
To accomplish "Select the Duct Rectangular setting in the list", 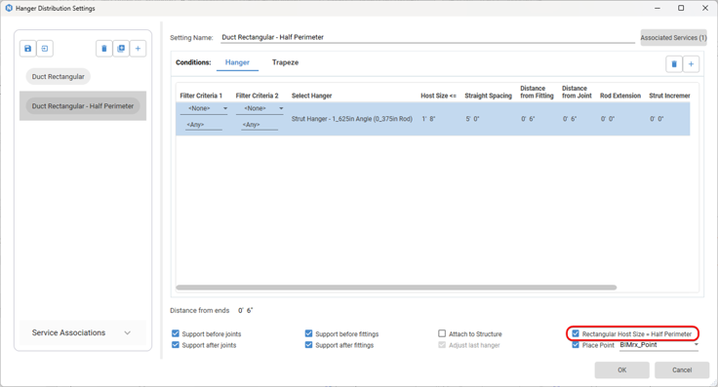I will pos(59,76).
